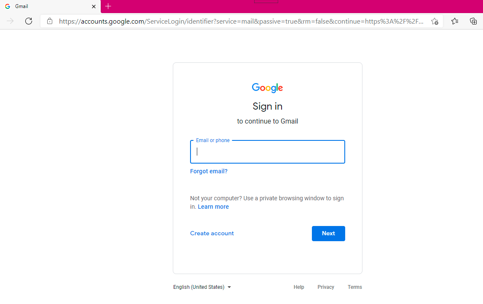Open the language selector dropdown
The height and width of the screenshot is (304, 483).
pyautogui.click(x=202, y=287)
